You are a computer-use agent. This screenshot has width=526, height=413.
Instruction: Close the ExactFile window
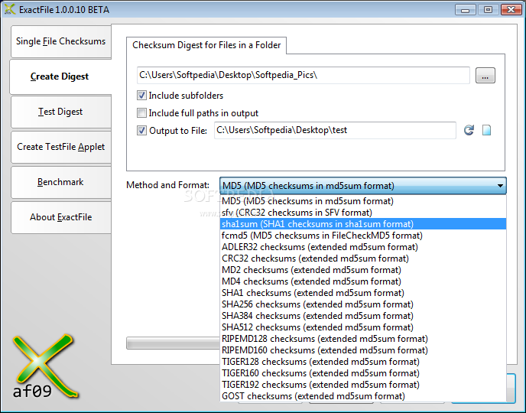pyautogui.click(x=511, y=9)
